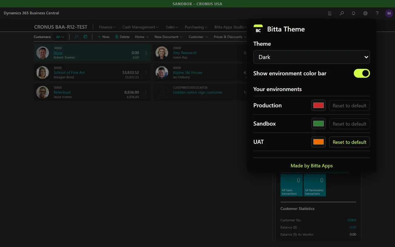Image resolution: width=395 pixels, height=247 pixels.
Task: Open the GP Sales transactions tile
Action: [291, 185]
